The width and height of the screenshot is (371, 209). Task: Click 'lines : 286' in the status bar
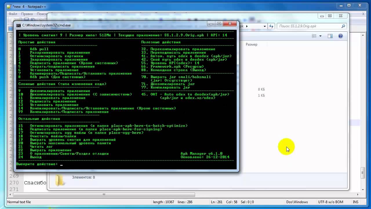[x=185, y=202]
